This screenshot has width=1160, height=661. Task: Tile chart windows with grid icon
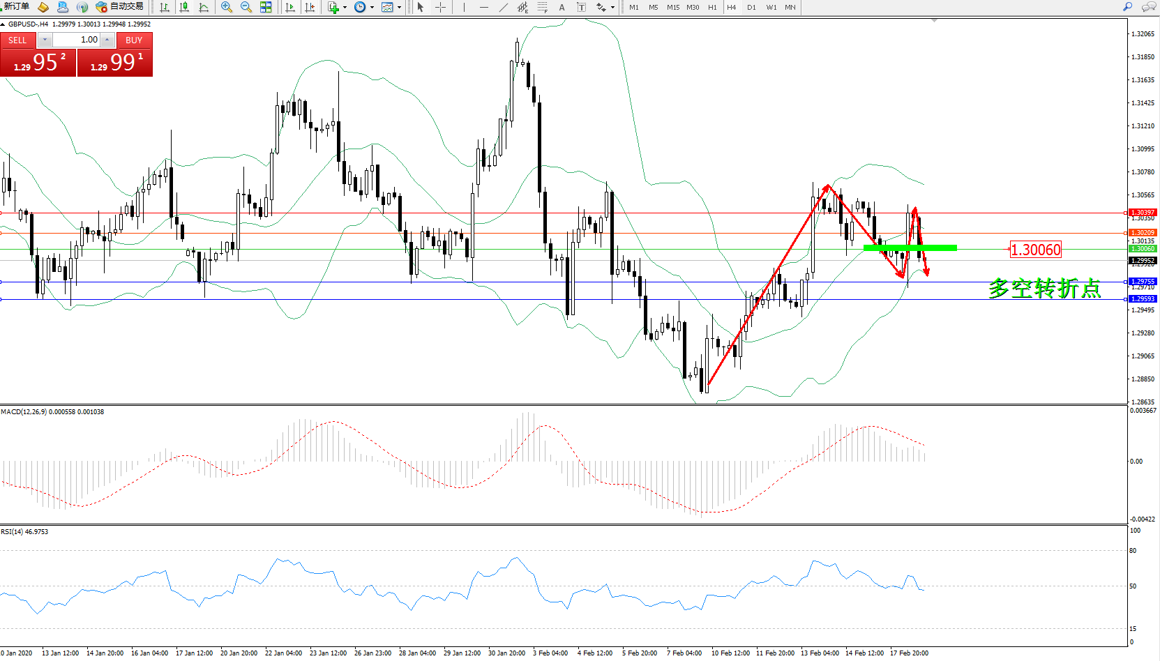click(266, 7)
